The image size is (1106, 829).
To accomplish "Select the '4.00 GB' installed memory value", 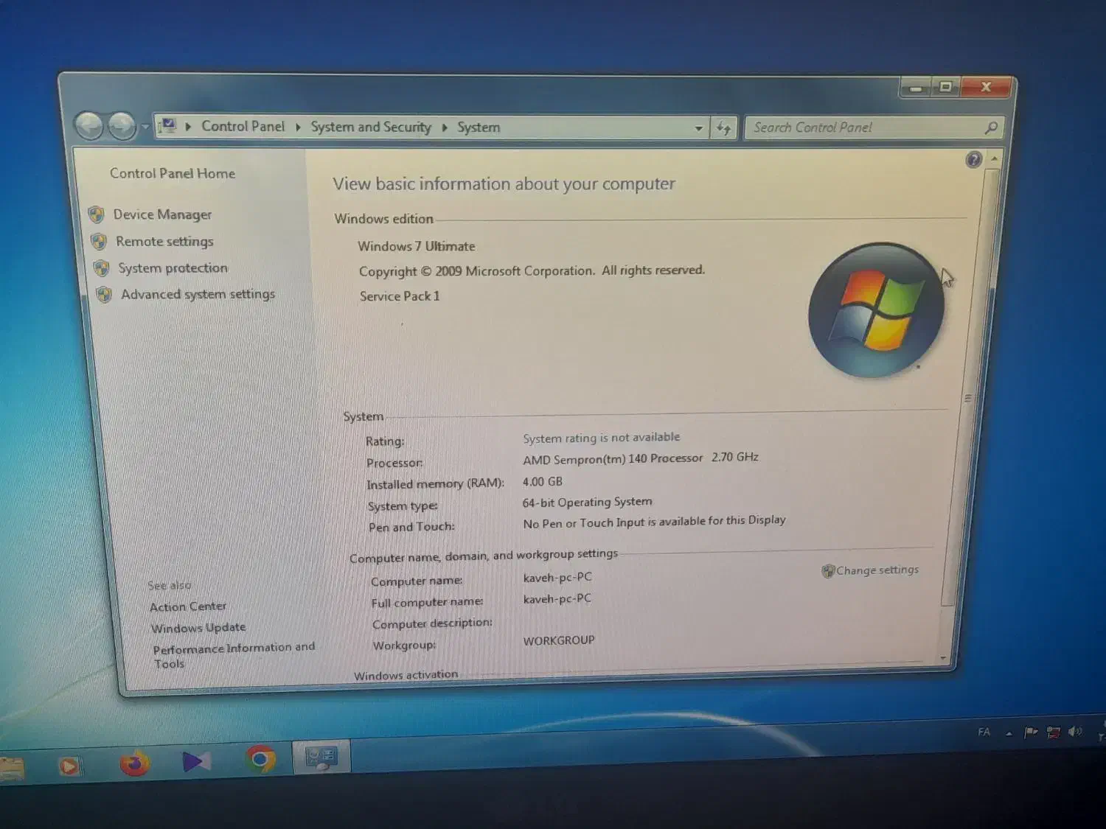I will 543,481.
